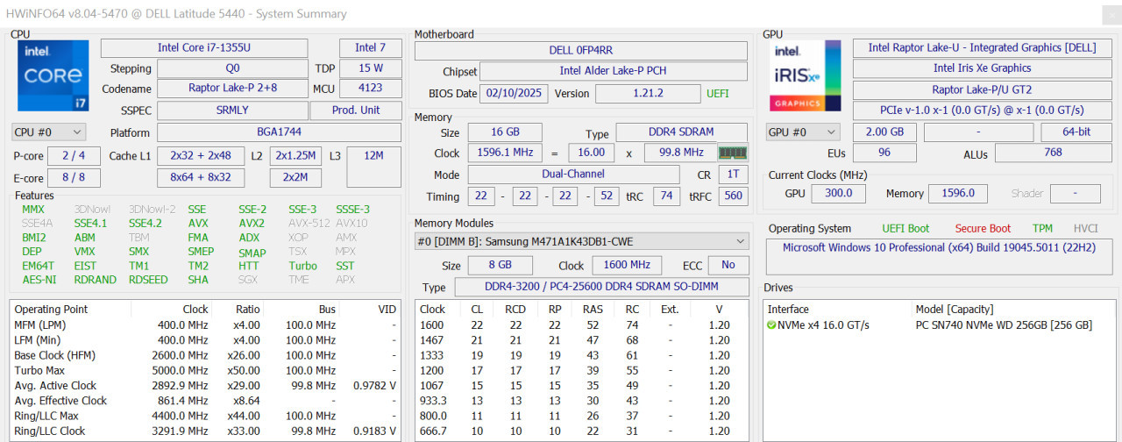Viewport: 1122px width, 442px height.
Task: Click the Q0 stepping value
Action: (232, 68)
